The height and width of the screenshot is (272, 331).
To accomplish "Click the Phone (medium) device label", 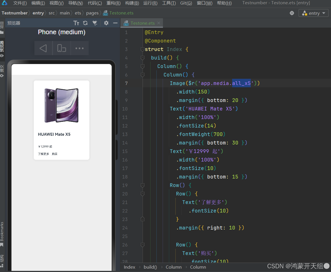I will (x=62, y=32).
